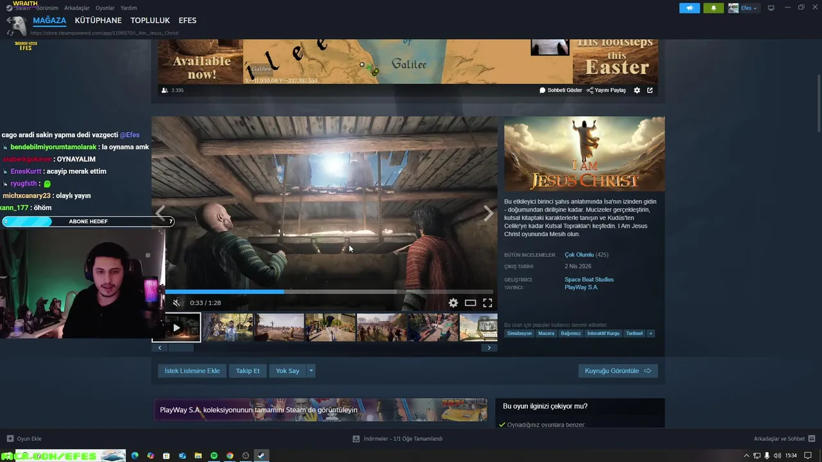Click the Yok Say button
Screen dimensions: 822x462
288,371
